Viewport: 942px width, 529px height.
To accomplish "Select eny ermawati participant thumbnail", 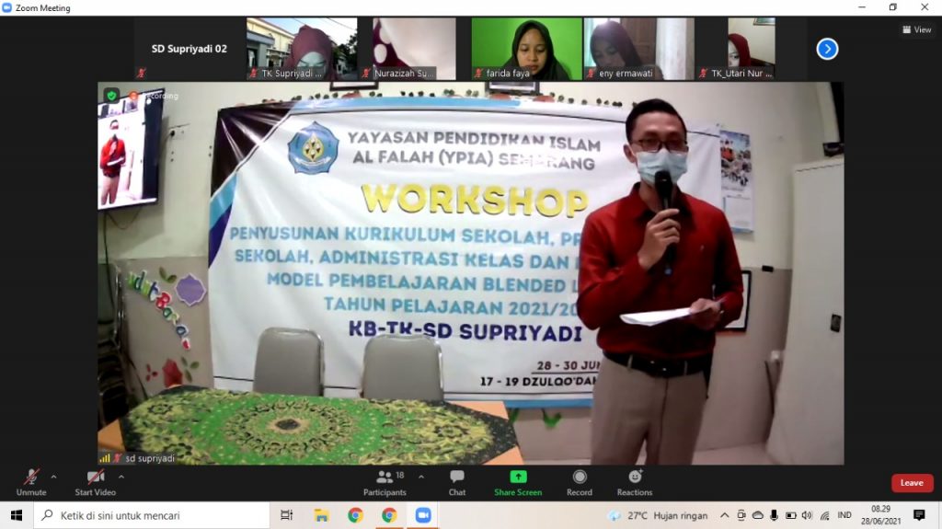I will (x=638, y=49).
